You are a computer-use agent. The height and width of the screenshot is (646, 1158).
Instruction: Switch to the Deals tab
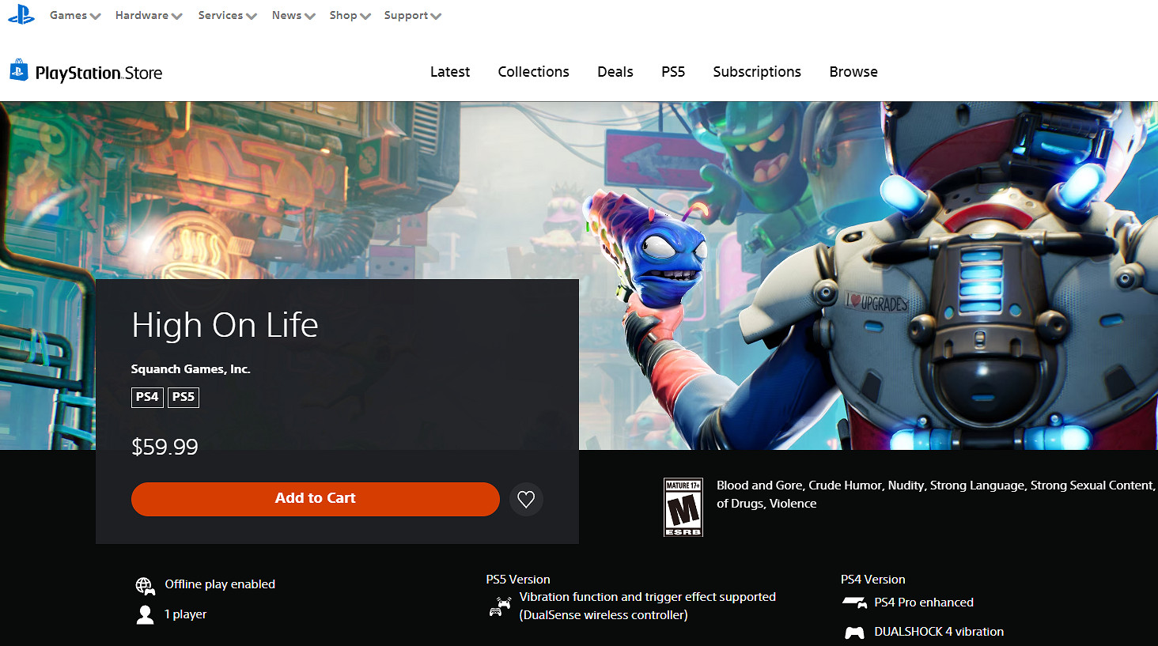tap(615, 71)
